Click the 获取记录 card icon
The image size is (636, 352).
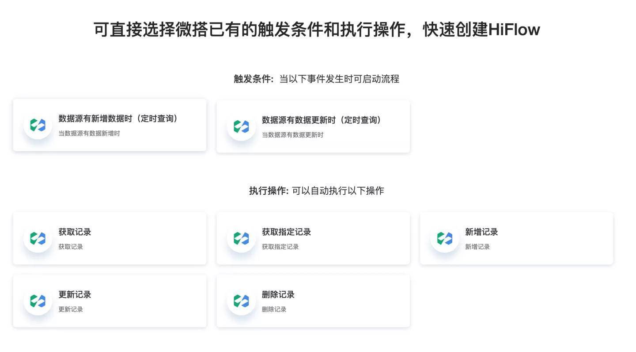[x=38, y=238]
